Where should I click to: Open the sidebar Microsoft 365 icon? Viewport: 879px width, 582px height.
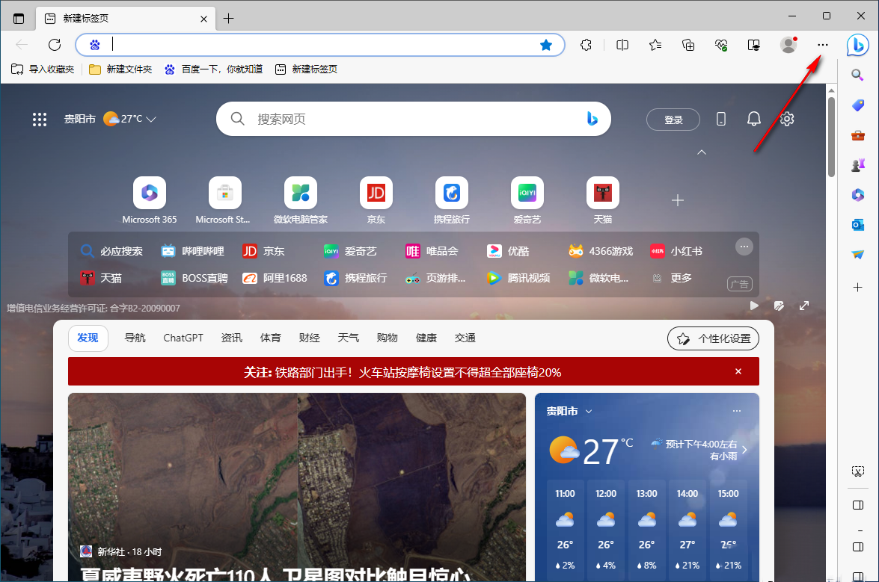(858, 195)
